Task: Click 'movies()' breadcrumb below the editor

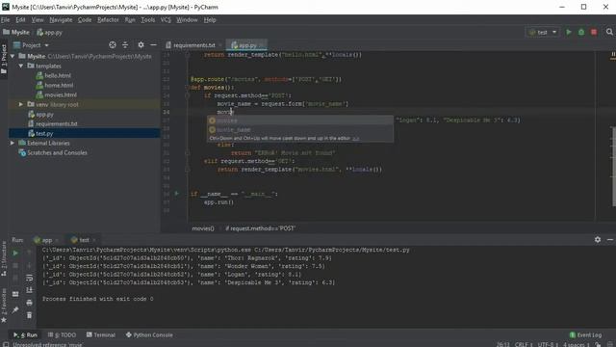Action: click(203, 228)
